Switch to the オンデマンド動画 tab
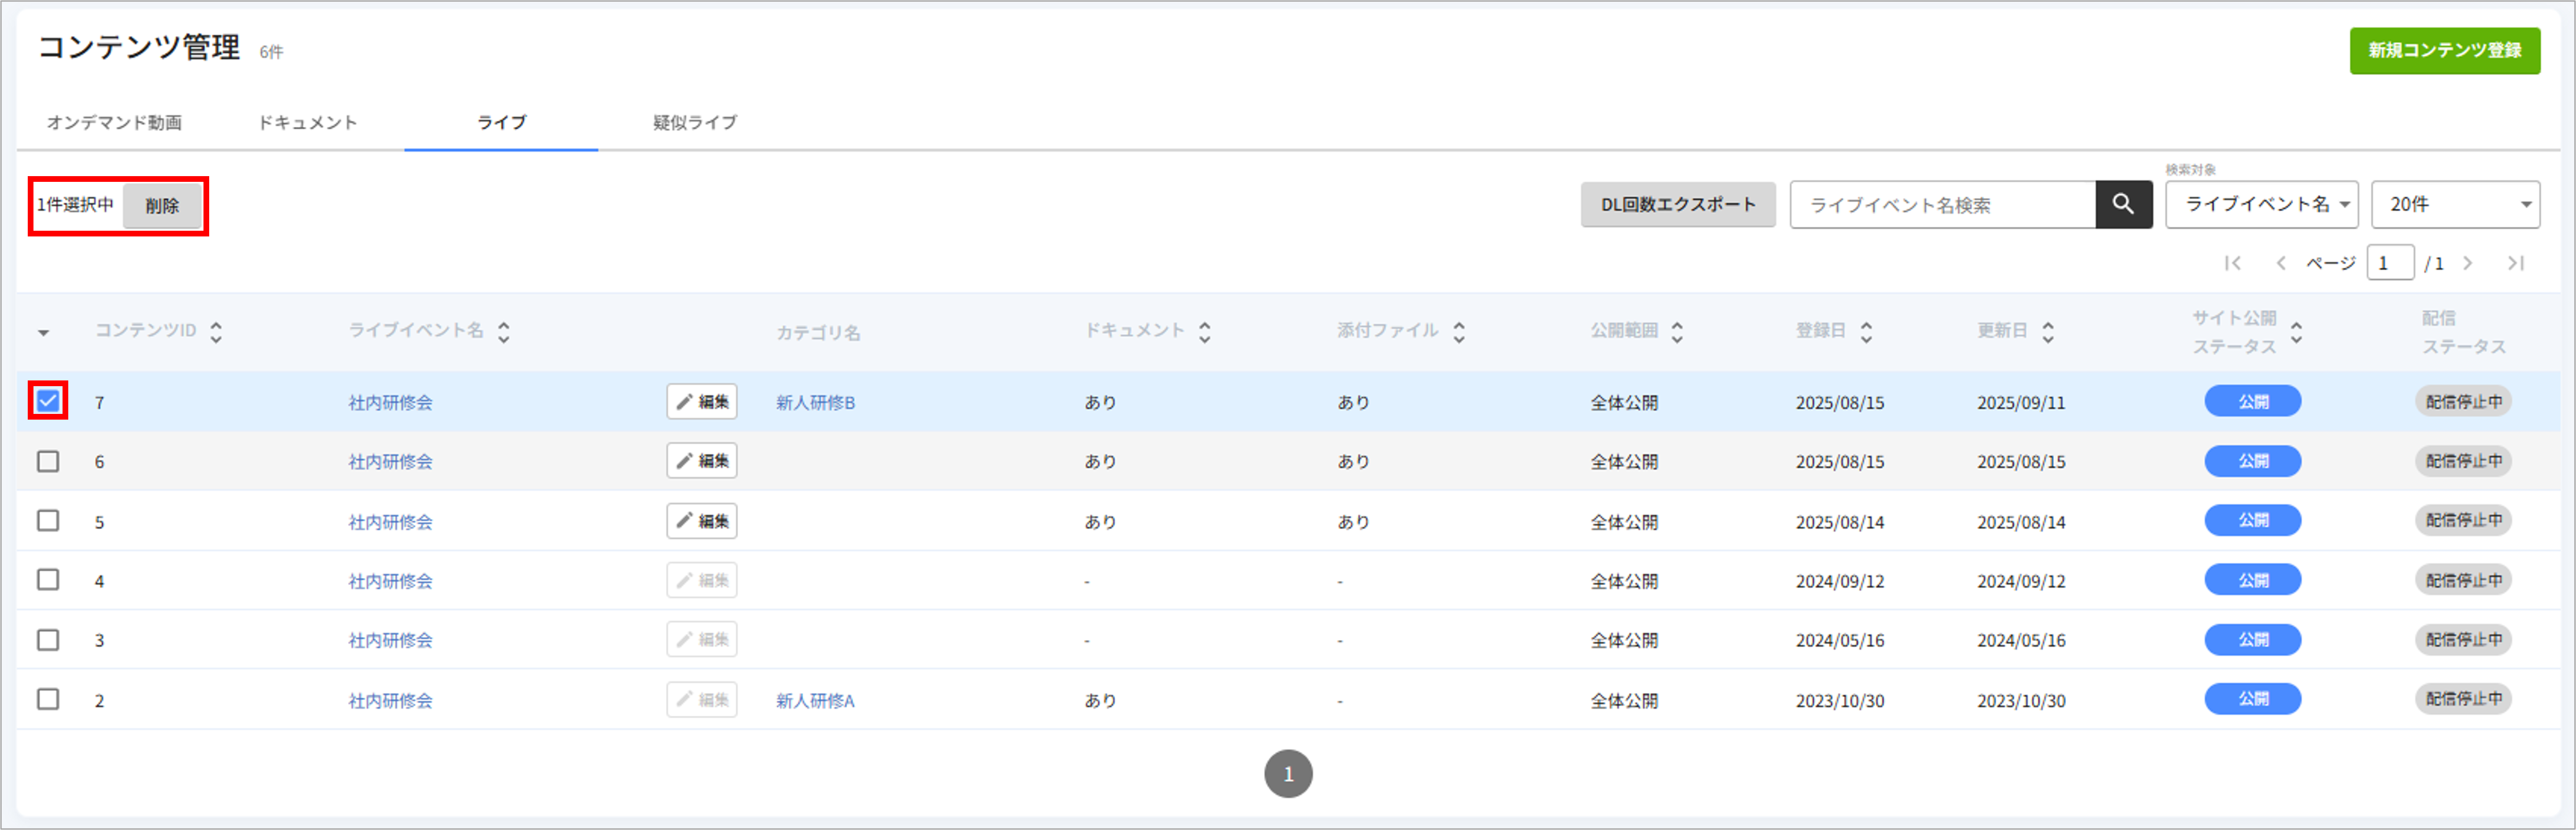2576x830 pixels. pos(114,123)
